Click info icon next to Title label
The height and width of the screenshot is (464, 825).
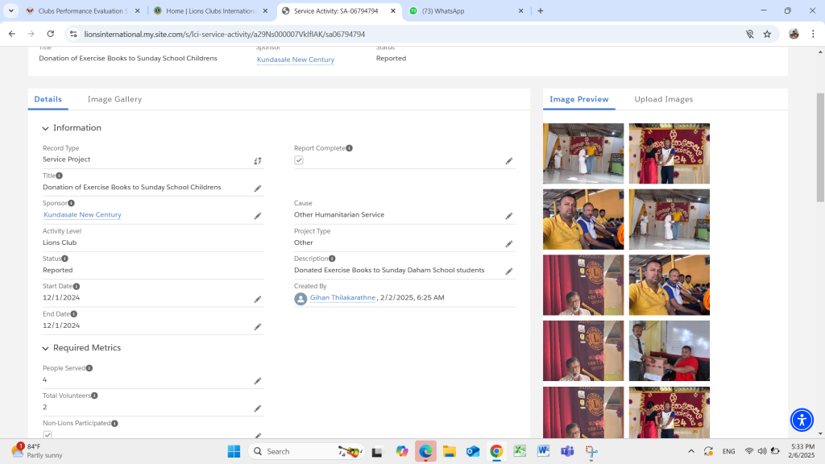pos(60,176)
